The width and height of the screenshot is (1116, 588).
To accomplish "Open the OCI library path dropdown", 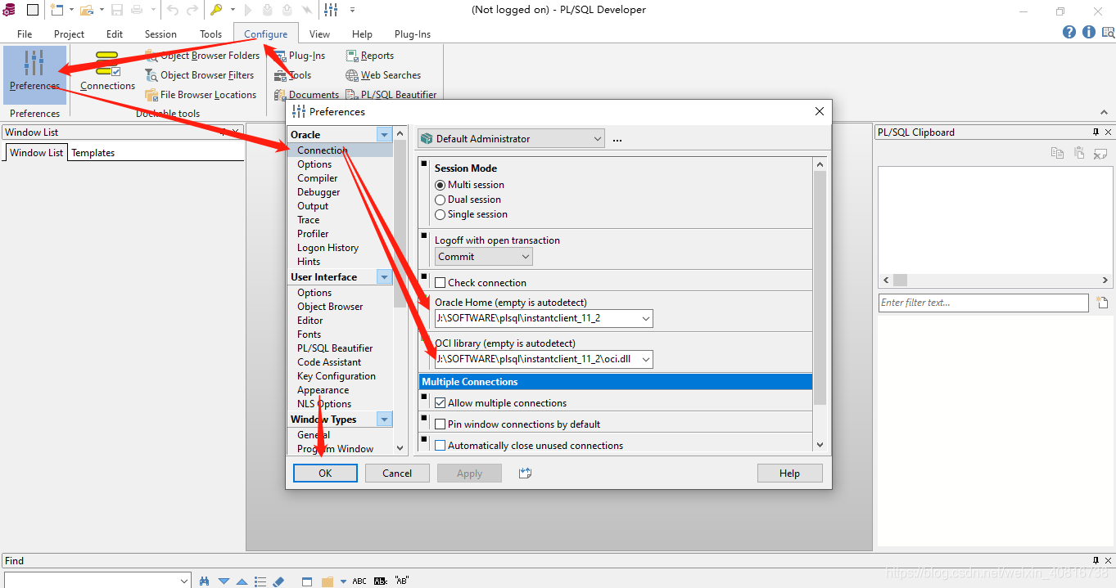I will (646, 359).
